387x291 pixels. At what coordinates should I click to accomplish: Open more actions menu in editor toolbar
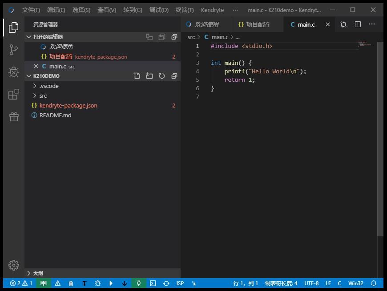click(x=372, y=24)
